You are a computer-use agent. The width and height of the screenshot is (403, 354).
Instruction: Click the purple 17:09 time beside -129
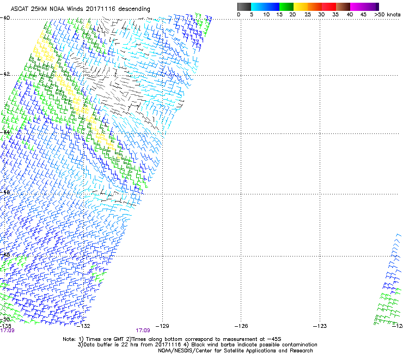(x=143, y=331)
